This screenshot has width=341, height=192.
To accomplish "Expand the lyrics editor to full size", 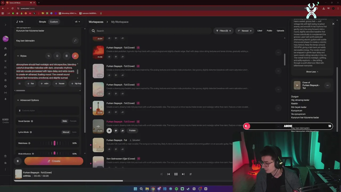I will tap(75, 41).
